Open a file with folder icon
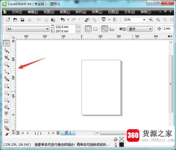This screenshot has height=150, width=176. coord(15,20)
